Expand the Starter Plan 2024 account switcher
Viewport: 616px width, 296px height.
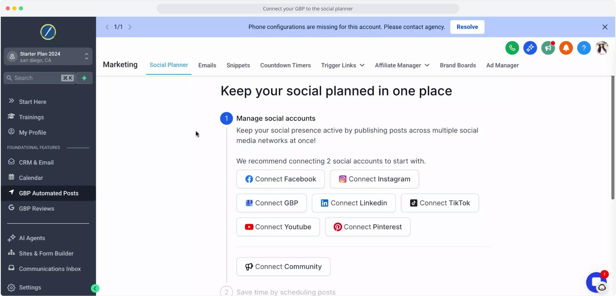pos(48,56)
